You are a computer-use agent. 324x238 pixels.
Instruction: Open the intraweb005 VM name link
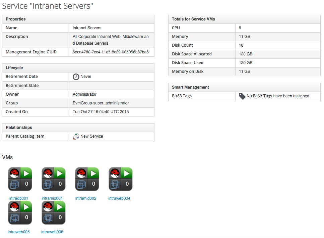[19, 232]
